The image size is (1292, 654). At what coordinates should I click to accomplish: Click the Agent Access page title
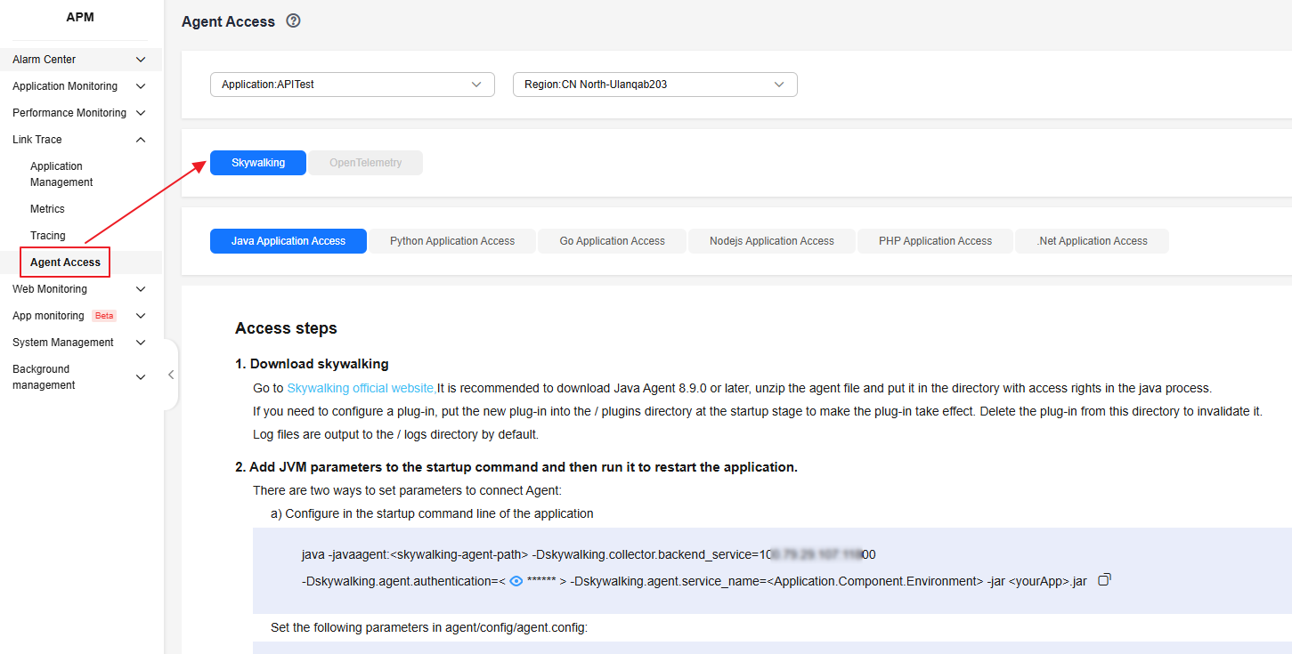tap(228, 21)
